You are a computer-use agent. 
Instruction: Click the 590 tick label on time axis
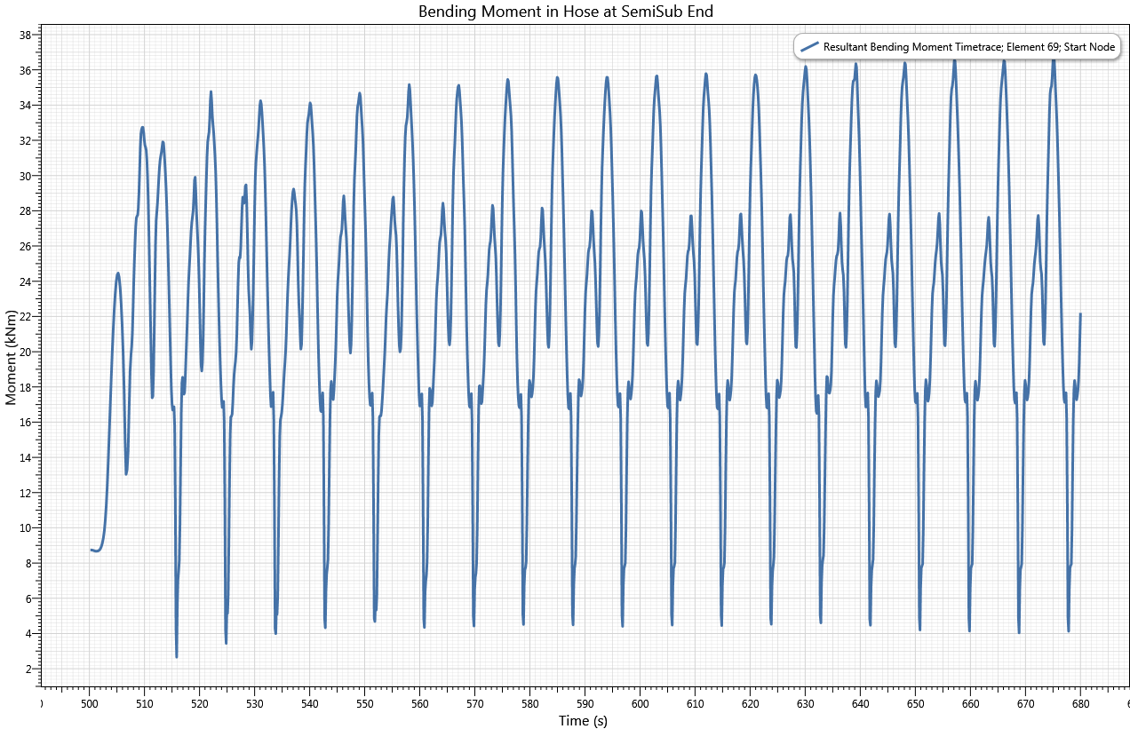point(585,704)
